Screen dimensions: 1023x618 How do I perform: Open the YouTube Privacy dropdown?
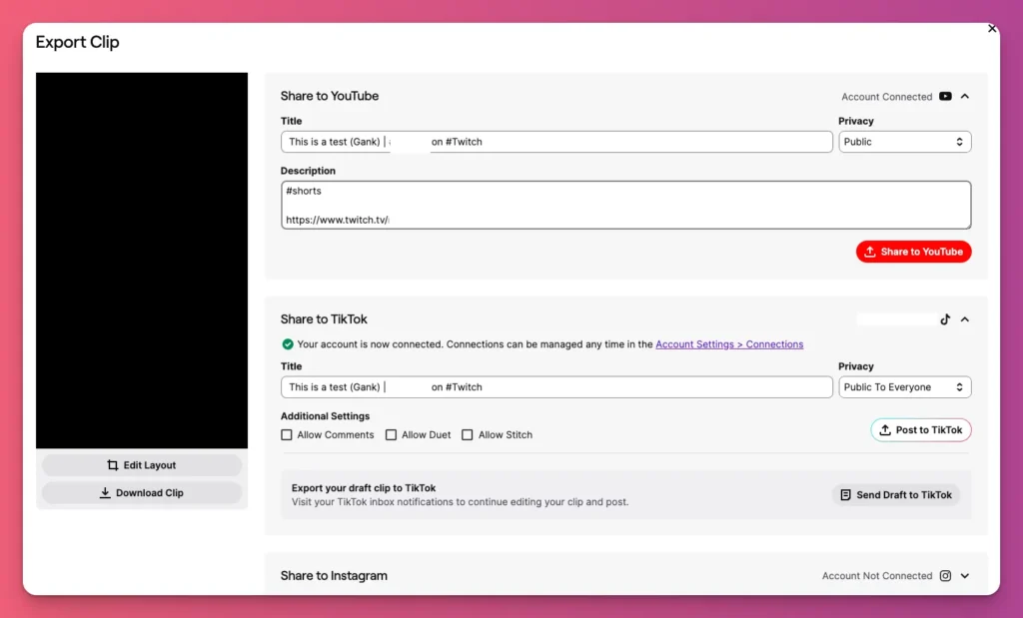904,141
